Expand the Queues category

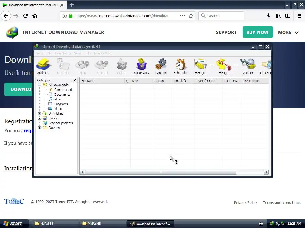click(x=40, y=128)
